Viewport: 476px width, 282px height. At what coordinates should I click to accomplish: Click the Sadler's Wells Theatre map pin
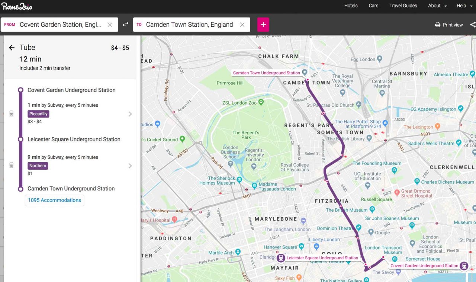tap(459, 142)
